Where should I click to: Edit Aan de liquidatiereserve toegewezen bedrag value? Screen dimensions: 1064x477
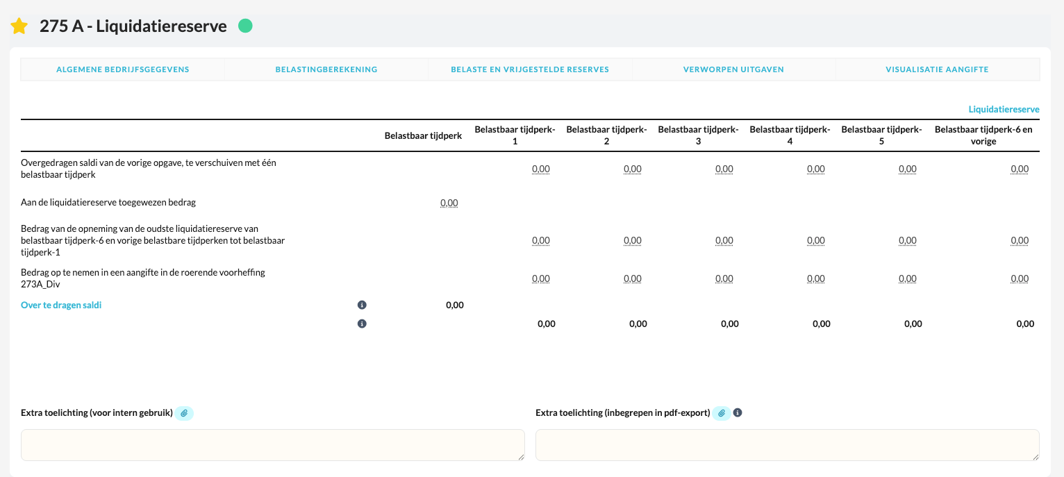[449, 203]
